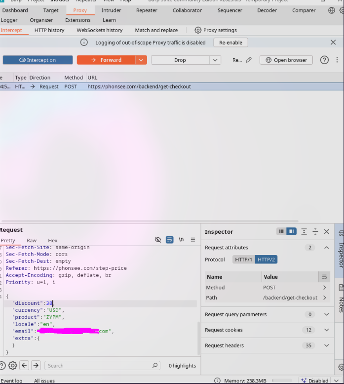This screenshot has width=344, height=384.
Task: Click the Request editor vertical scrollbar
Action: [x=198, y=339]
